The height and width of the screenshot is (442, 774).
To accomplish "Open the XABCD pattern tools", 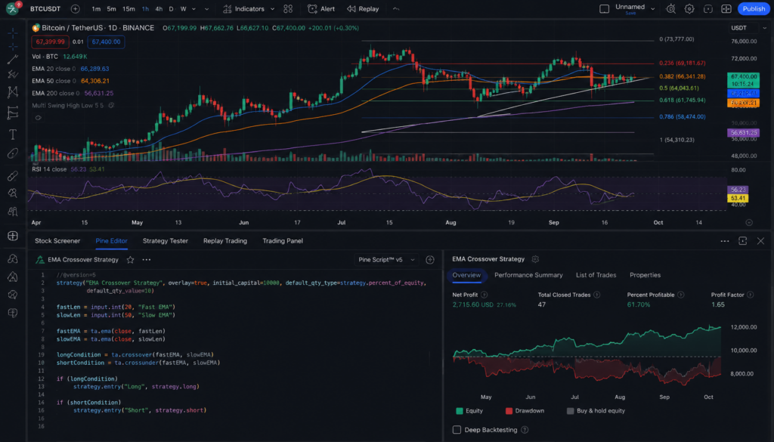I will 13,91.
